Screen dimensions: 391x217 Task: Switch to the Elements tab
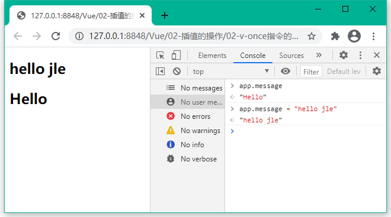[212, 56]
